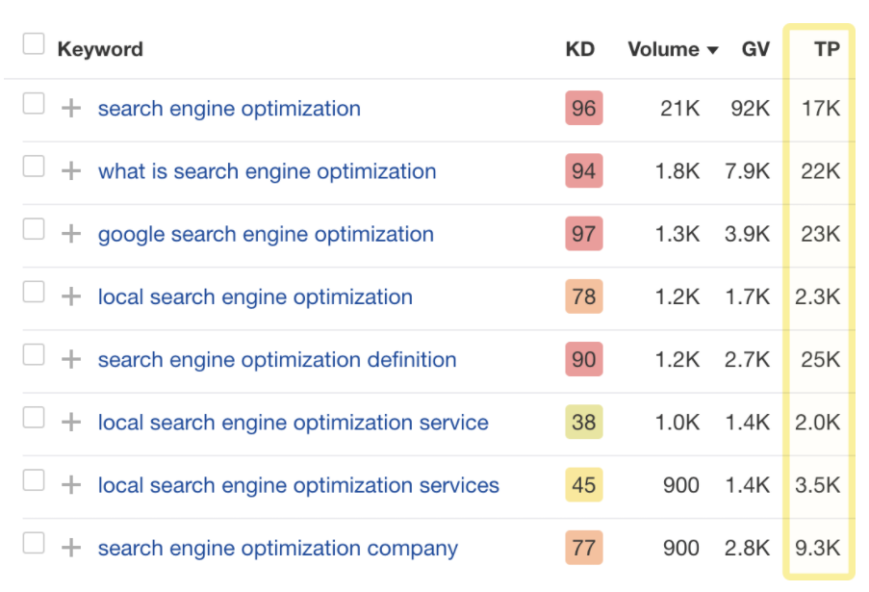
Task: Click plus icon beside 'local search engine optimization service'
Action: pyautogui.click(x=71, y=423)
